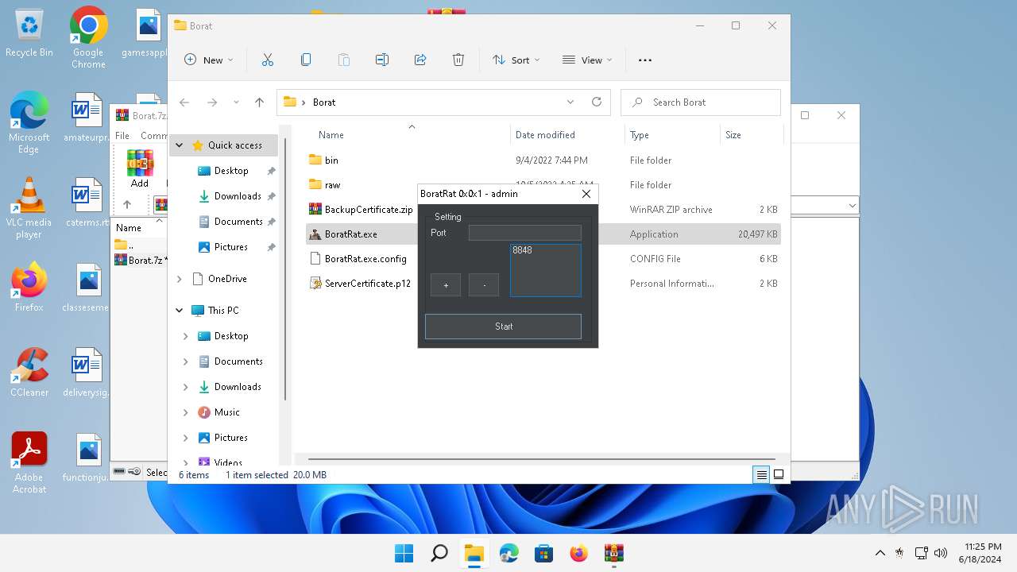
Task: Collapse the Quick access section
Action: point(180,145)
